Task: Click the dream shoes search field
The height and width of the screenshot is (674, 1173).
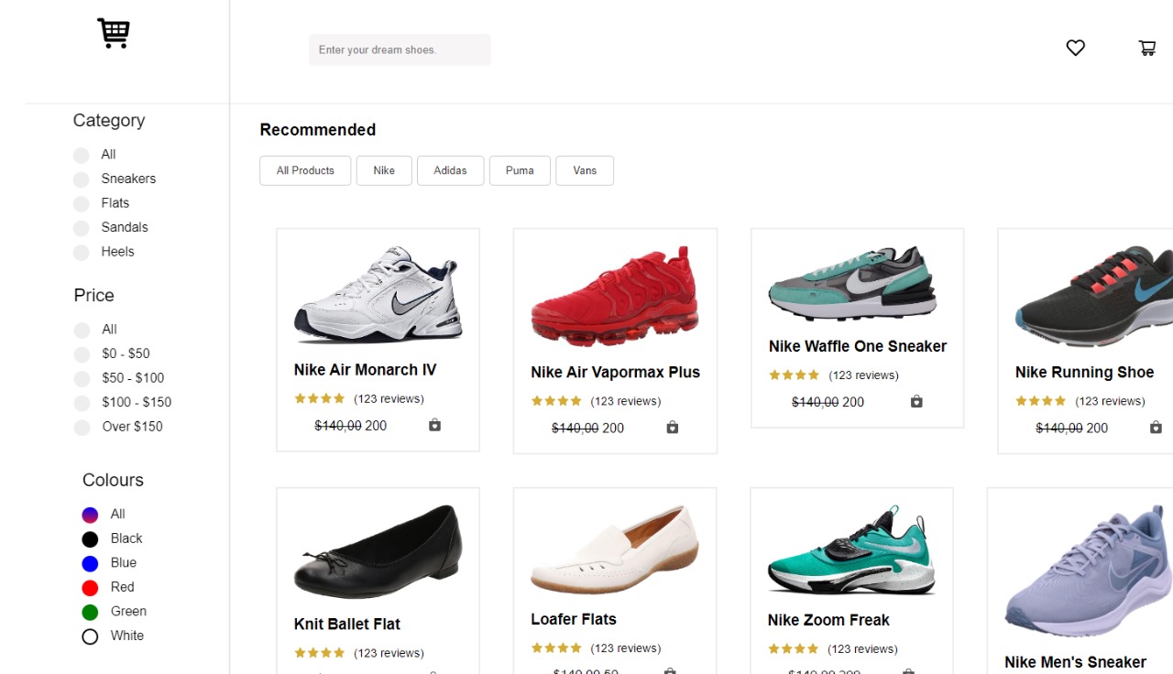Action: (400, 49)
